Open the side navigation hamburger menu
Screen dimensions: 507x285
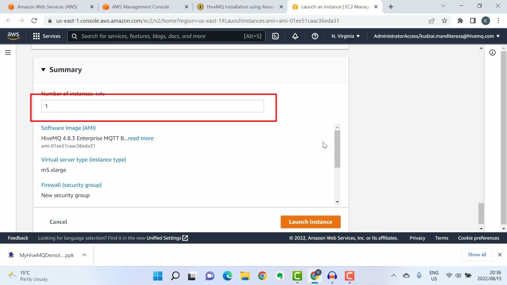[x=8, y=52]
